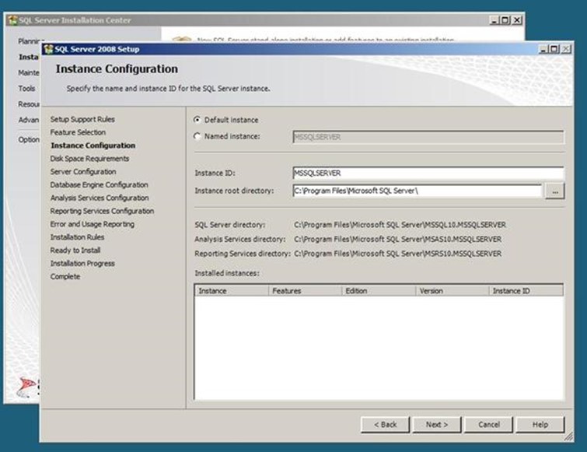Click the Instance root directory field
This screenshot has height=452, width=587.
click(x=417, y=191)
